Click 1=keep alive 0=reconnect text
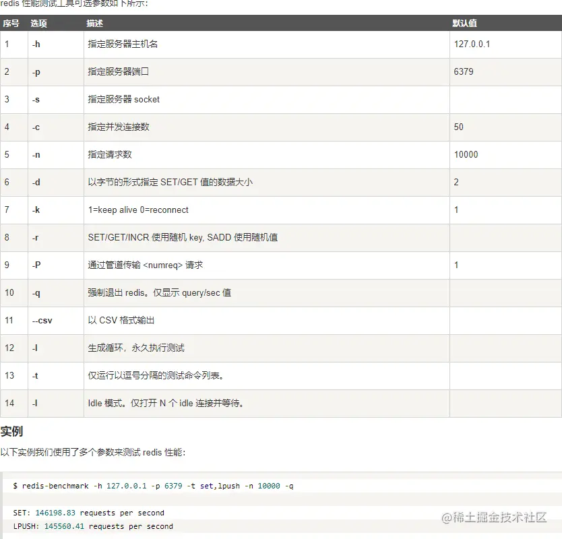562x539 pixels. pos(138,210)
